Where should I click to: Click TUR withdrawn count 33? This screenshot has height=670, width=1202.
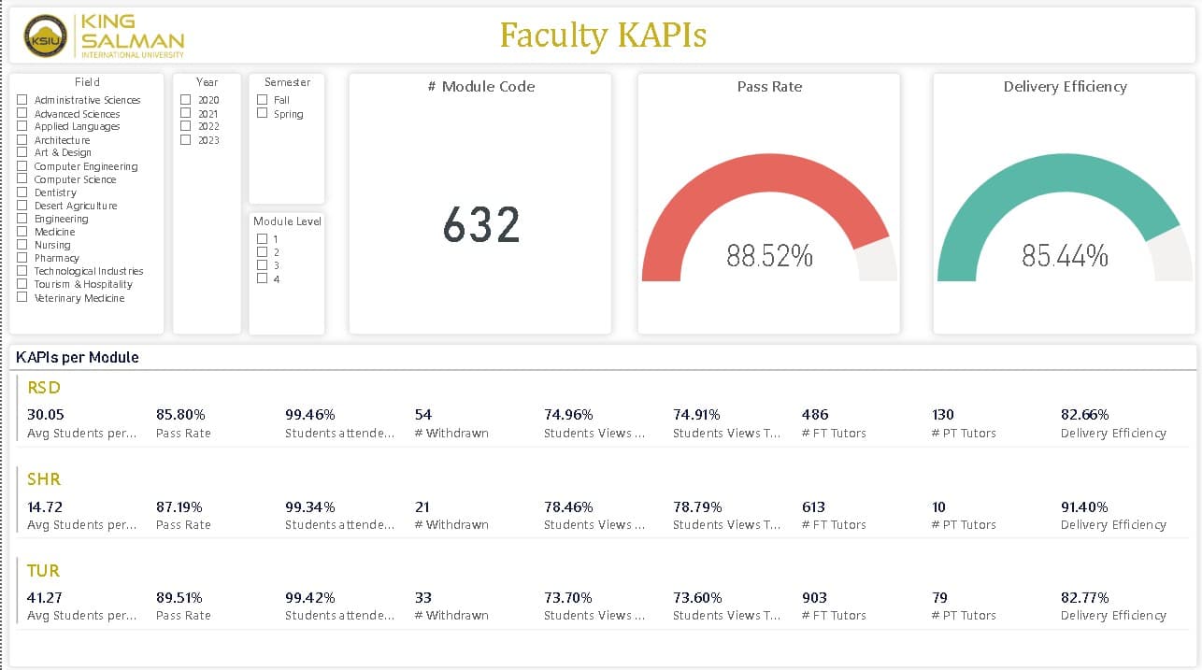point(422,597)
